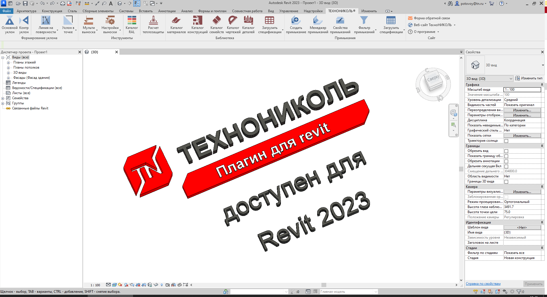Open the 3D вид: {3D} type selector dropdown
This screenshot has height=297, width=547.
510,79
